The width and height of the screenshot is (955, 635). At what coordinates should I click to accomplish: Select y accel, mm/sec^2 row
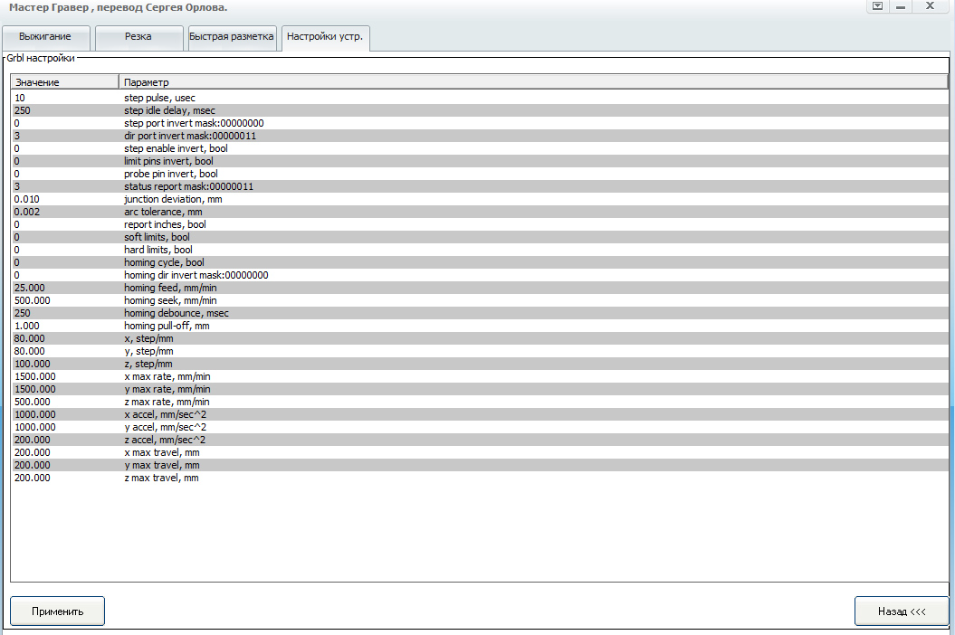480,427
